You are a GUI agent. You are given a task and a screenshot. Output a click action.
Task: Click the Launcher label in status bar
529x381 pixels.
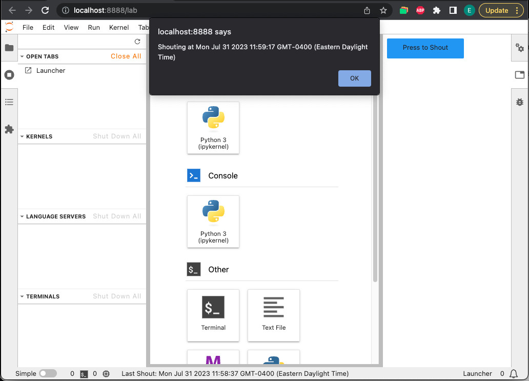point(477,374)
